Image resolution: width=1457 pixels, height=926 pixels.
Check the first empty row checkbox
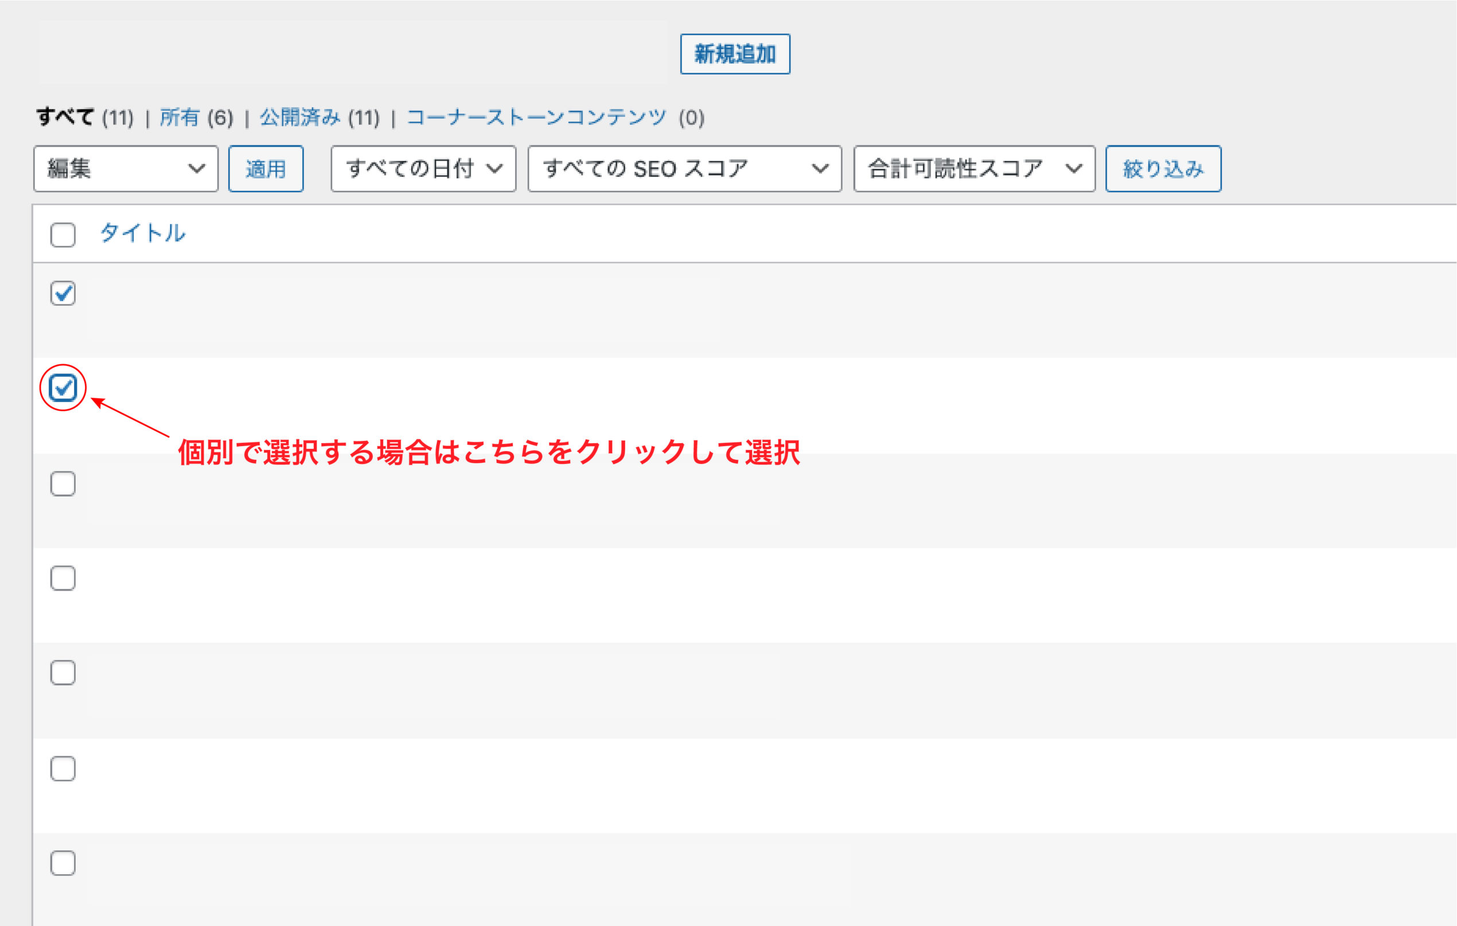point(63,483)
